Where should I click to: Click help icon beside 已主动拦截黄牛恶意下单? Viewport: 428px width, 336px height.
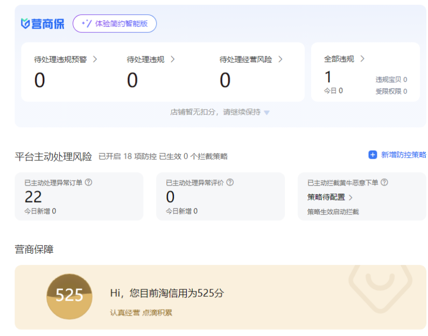click(x=384, y=182)
